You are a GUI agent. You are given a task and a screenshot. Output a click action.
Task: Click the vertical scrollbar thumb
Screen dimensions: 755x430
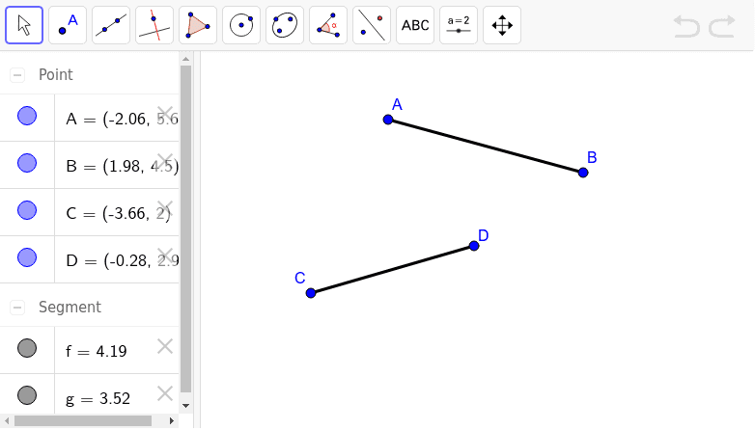coord(186,229)
